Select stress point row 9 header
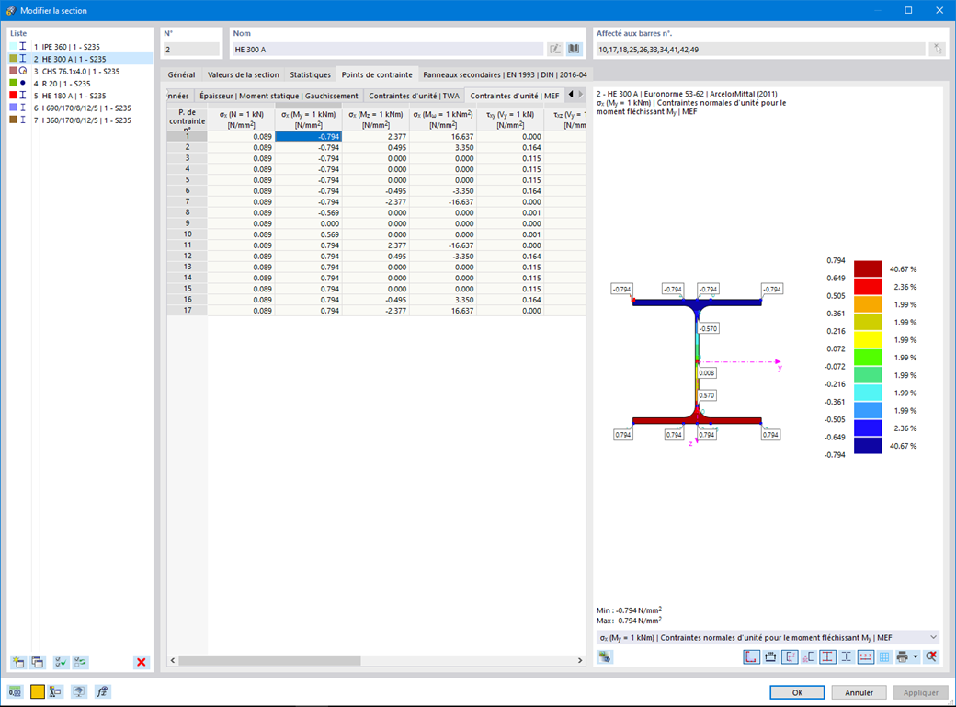956x707 pixels. (188, 223)
